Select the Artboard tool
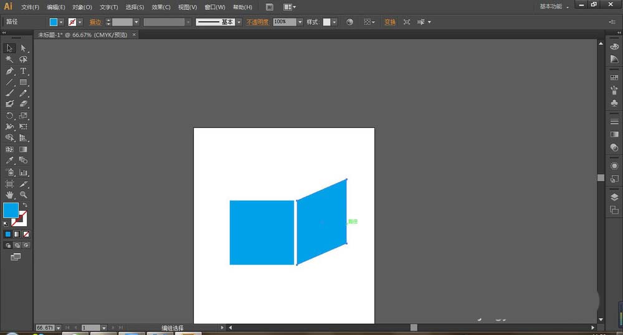Viewport: 623px width, 335px height. coord(9,184)
